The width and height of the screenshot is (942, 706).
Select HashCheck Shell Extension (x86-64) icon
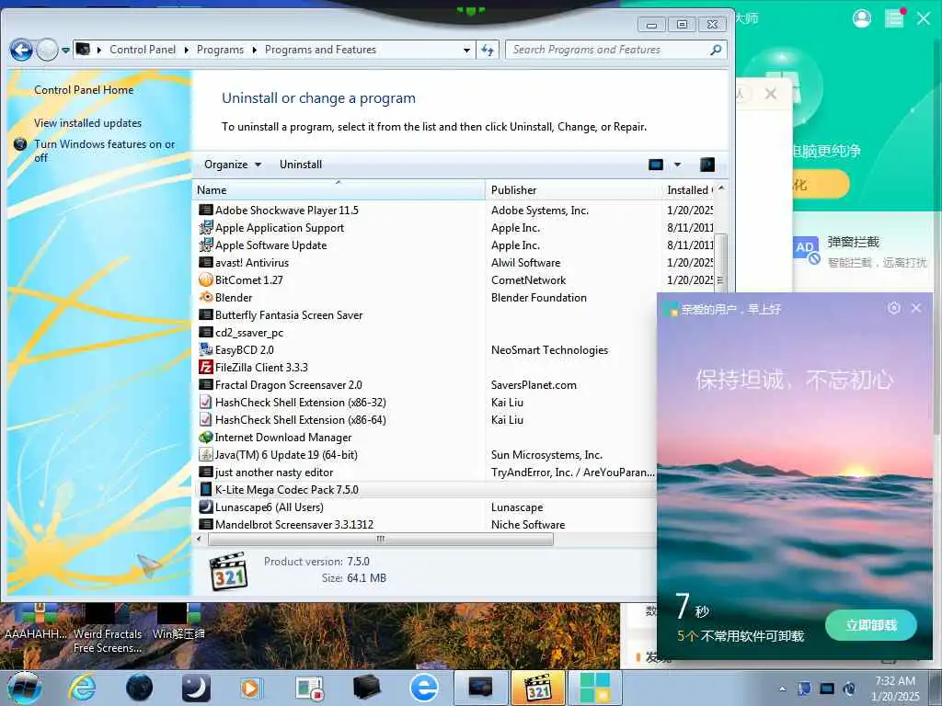point(206,419)
